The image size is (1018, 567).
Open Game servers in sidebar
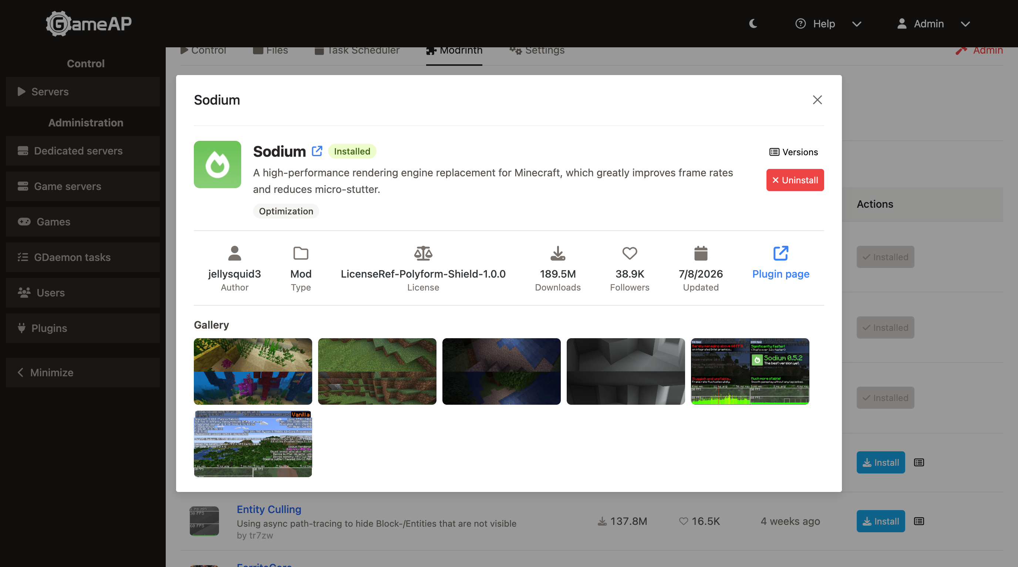82,186
